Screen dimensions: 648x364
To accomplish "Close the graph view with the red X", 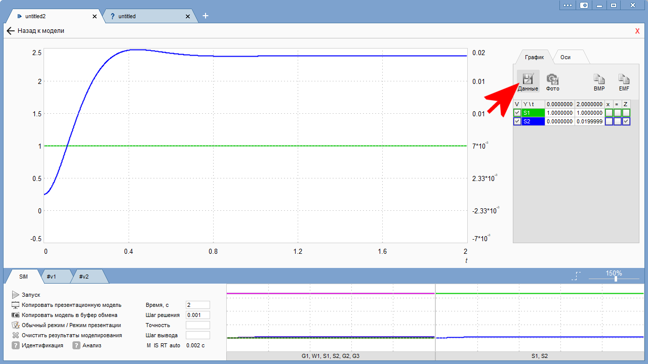I will click(637, 31).
